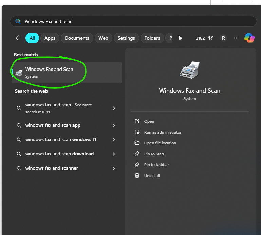
Task: Click the trash icon beside Uninstall
Action: [137, 175]
